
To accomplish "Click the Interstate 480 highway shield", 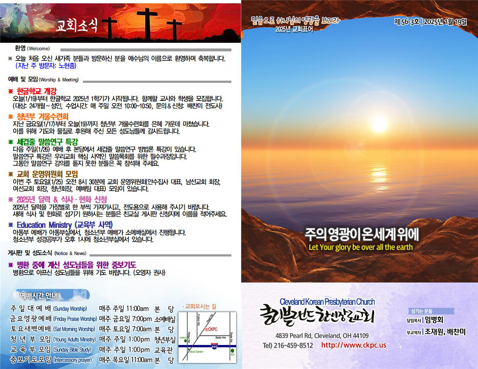I will pos(215,347).
